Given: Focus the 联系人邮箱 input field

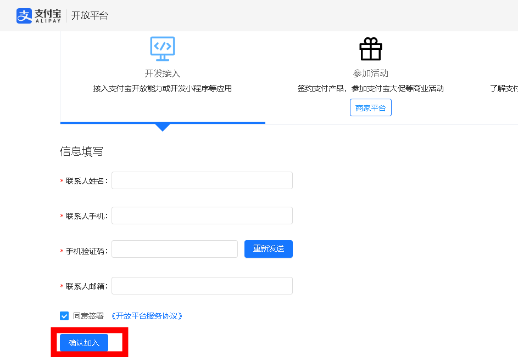Looking at the screenshot, I should (202, 286).
